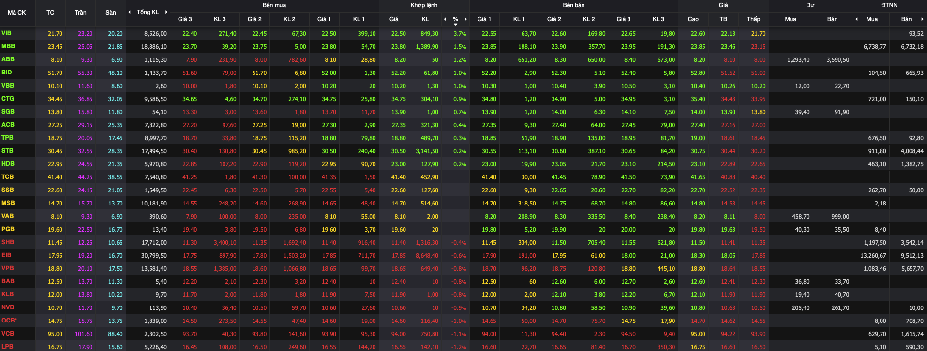Screen dimensions: 927x351
Task: Open the SSB stock symbol
Action: 7,190
